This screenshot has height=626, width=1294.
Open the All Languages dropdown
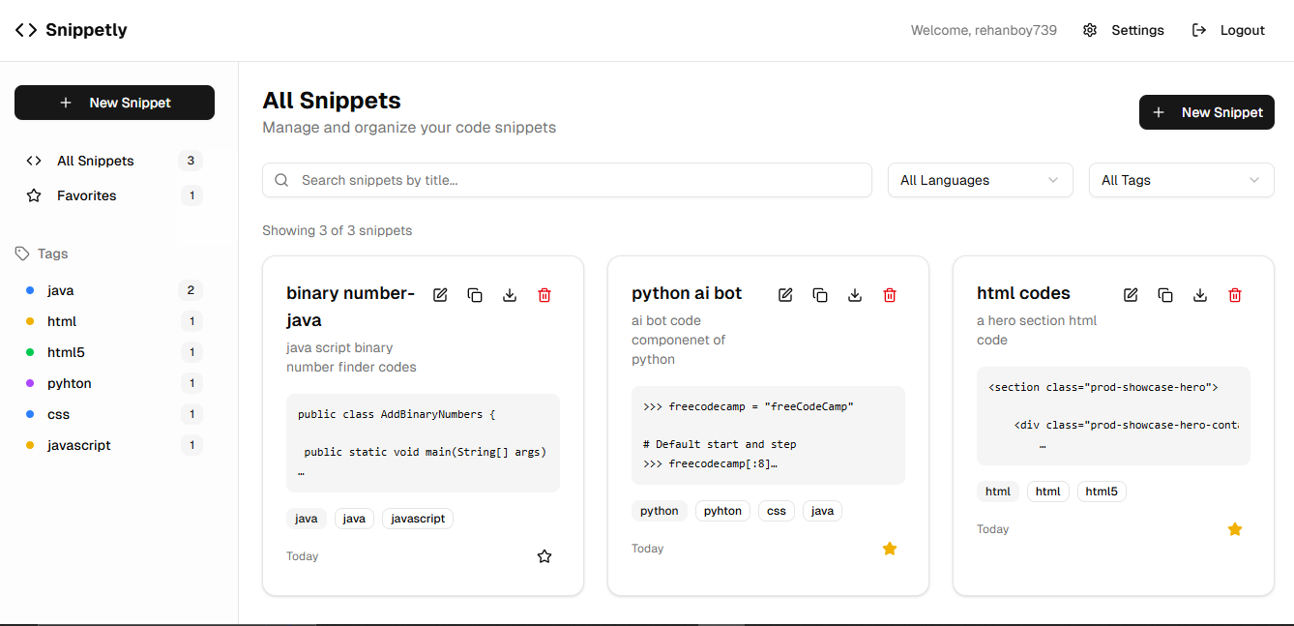pos(980,180)
